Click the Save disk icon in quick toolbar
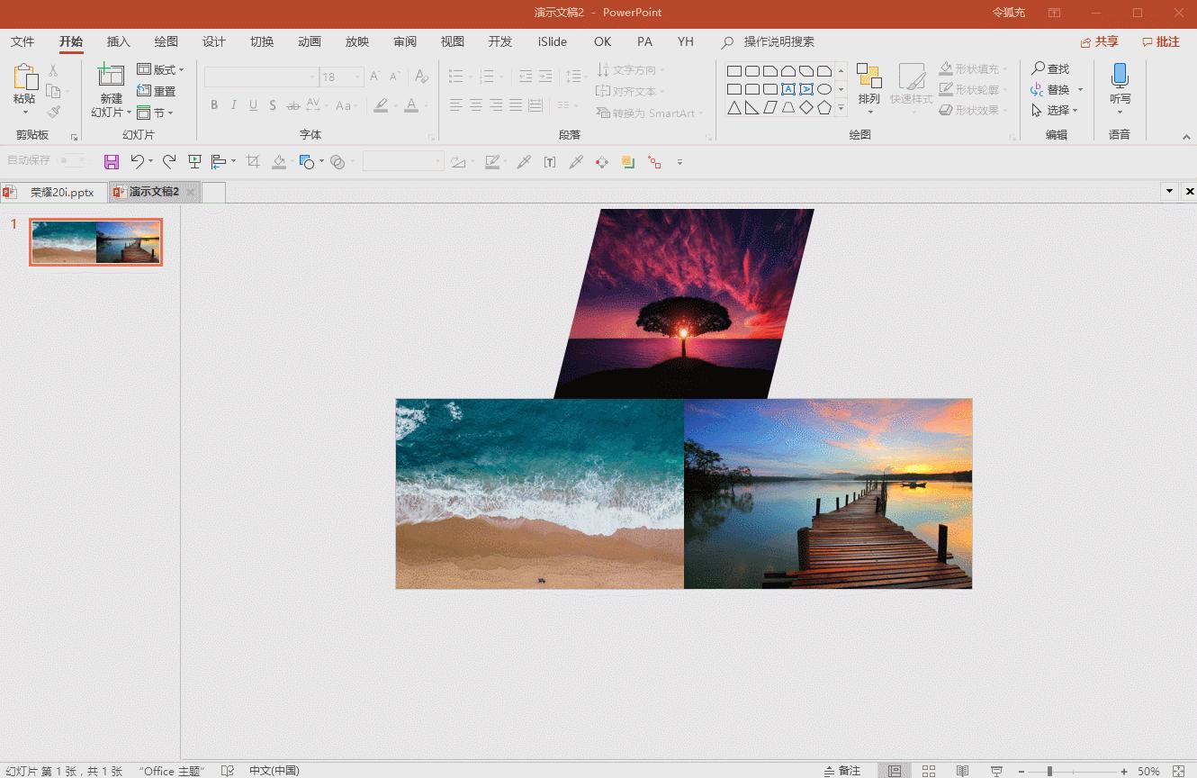Viewport: 1197px width, 778px height. [112, 162]
